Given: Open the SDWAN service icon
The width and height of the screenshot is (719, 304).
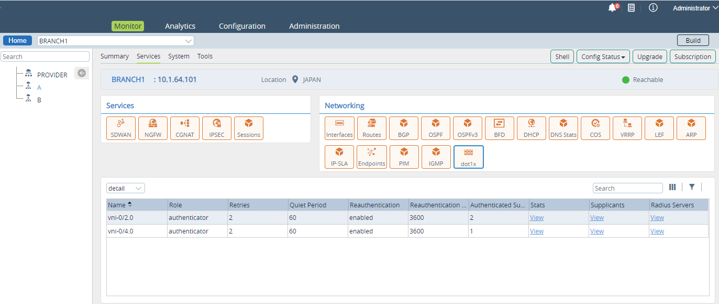Looking at the screenshot, I should coord(121,128).
